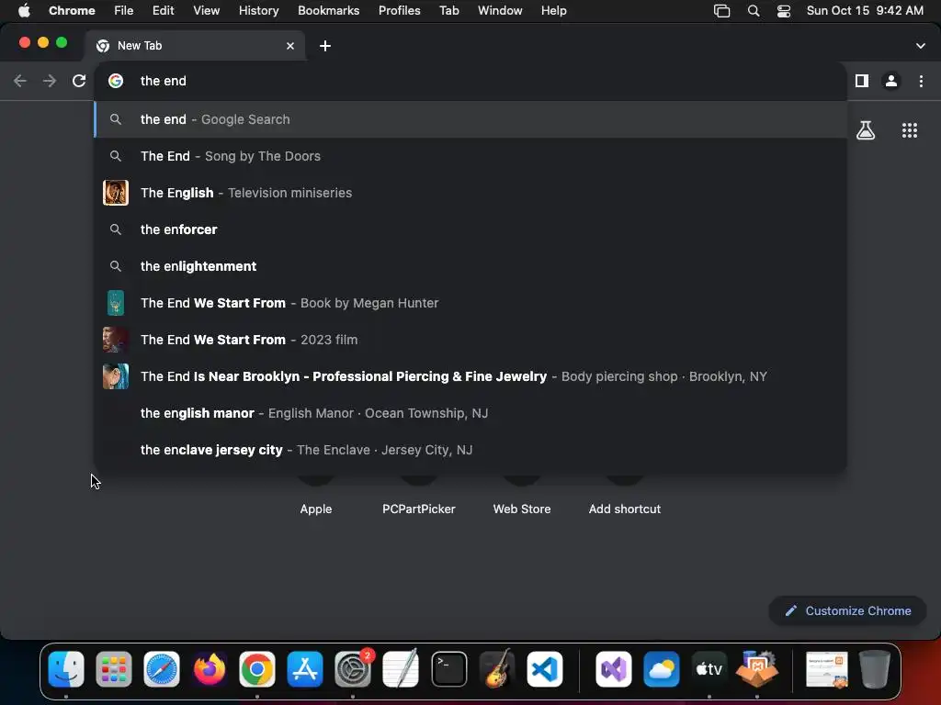Open the Google apps grid
The height and width of the screenshot is (705, 941).
(910, 130)
